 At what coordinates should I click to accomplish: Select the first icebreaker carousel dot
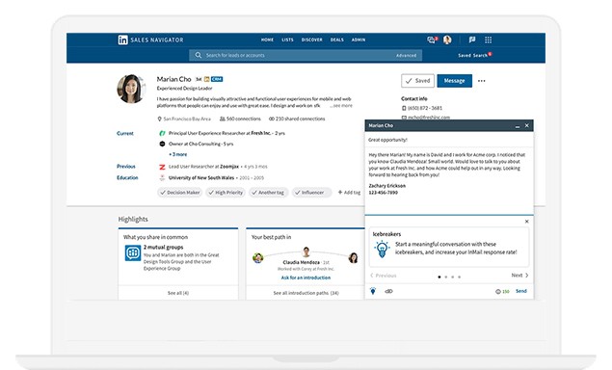439,277
